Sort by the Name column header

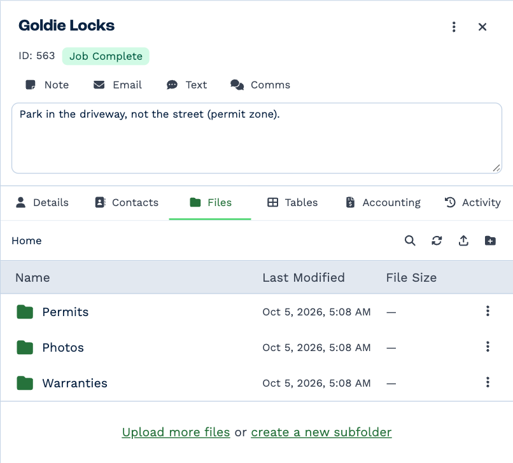click(32, 277)
